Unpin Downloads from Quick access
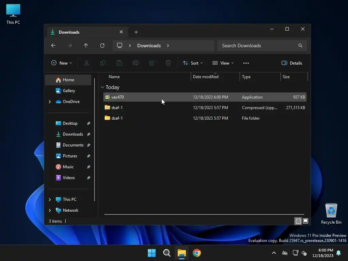 [89, 134]
